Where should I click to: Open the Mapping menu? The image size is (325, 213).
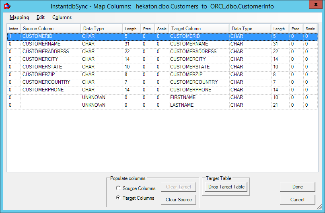point(19,17)
